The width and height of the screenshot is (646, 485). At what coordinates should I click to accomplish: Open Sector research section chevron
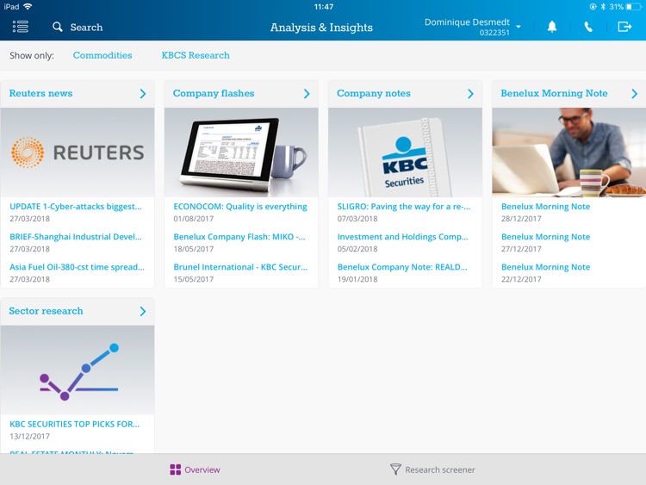(142, 311)
